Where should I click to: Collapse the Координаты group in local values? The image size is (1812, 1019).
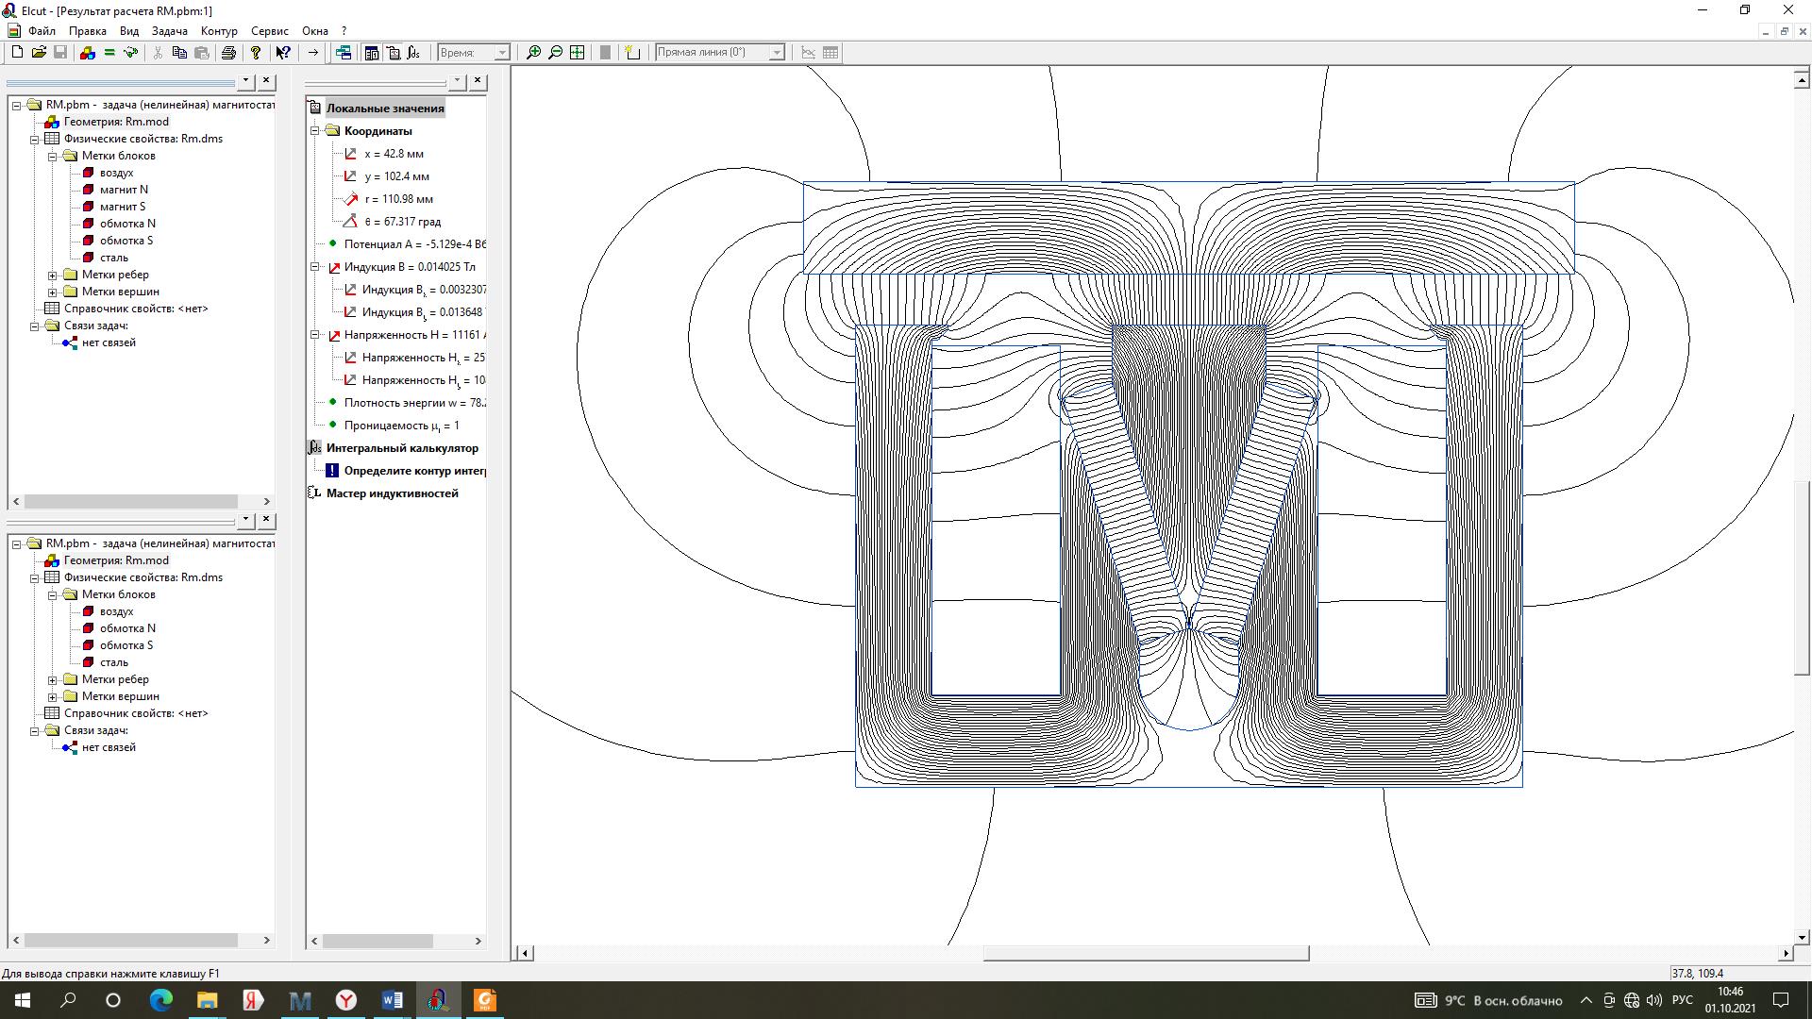click(x=315, y=131)
